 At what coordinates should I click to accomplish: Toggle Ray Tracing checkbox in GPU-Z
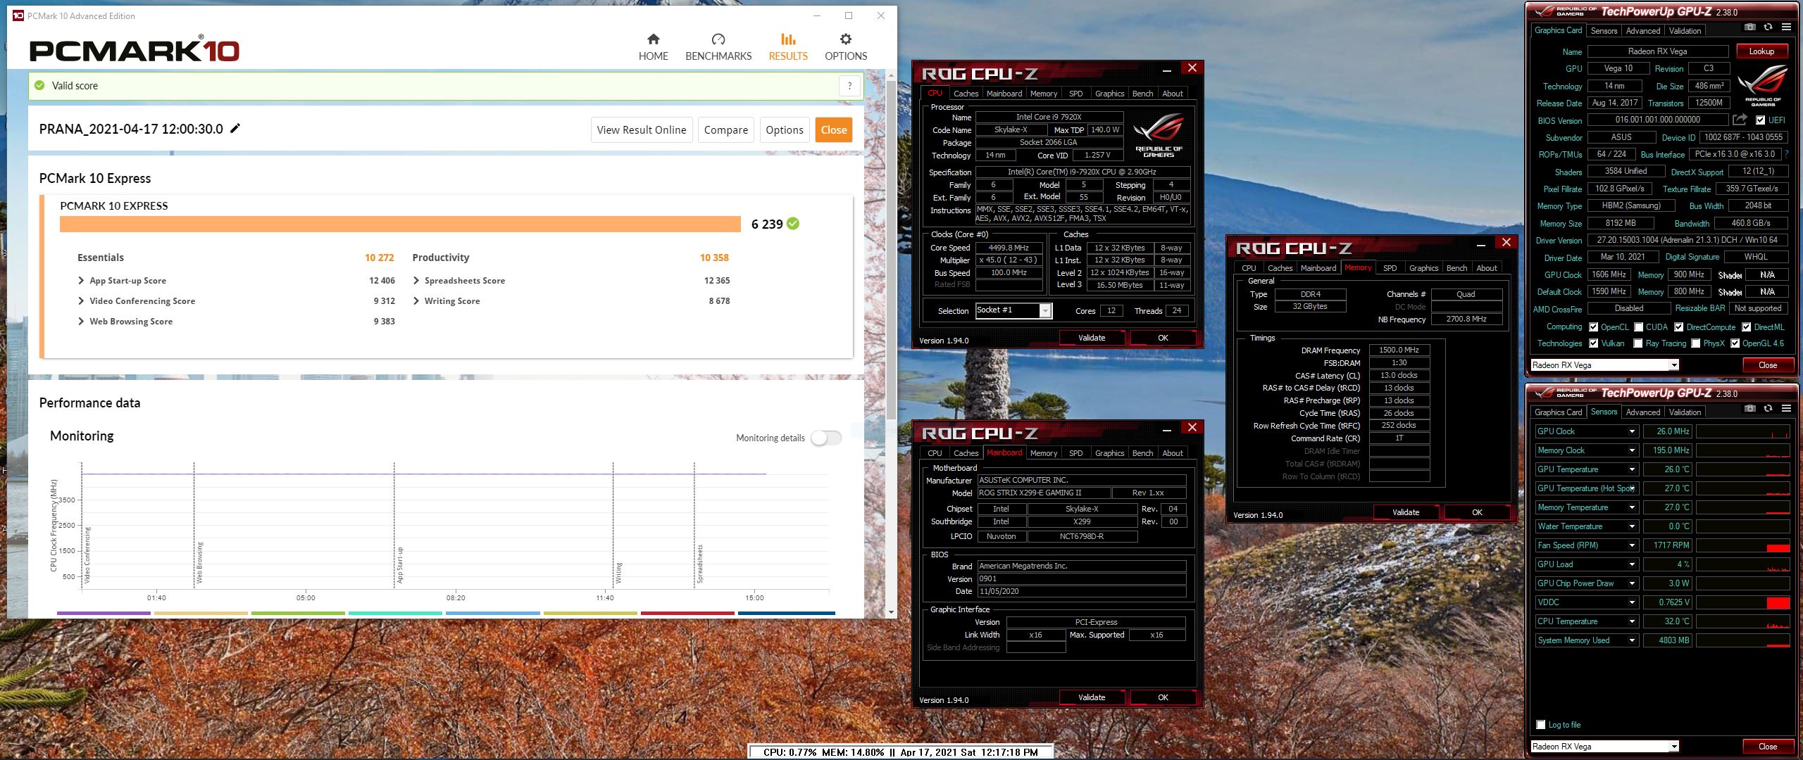[1638, 343]
